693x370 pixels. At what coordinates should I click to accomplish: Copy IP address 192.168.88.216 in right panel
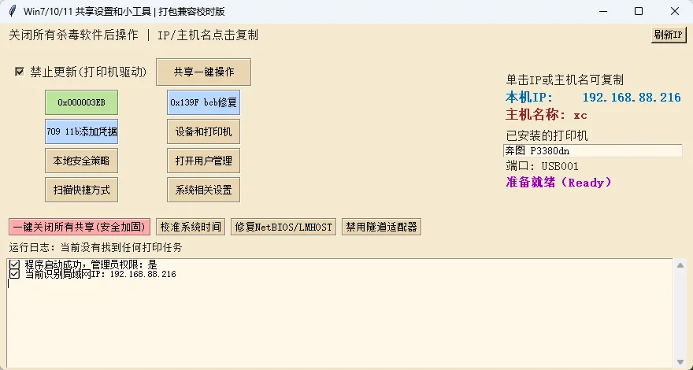point(632,98)
